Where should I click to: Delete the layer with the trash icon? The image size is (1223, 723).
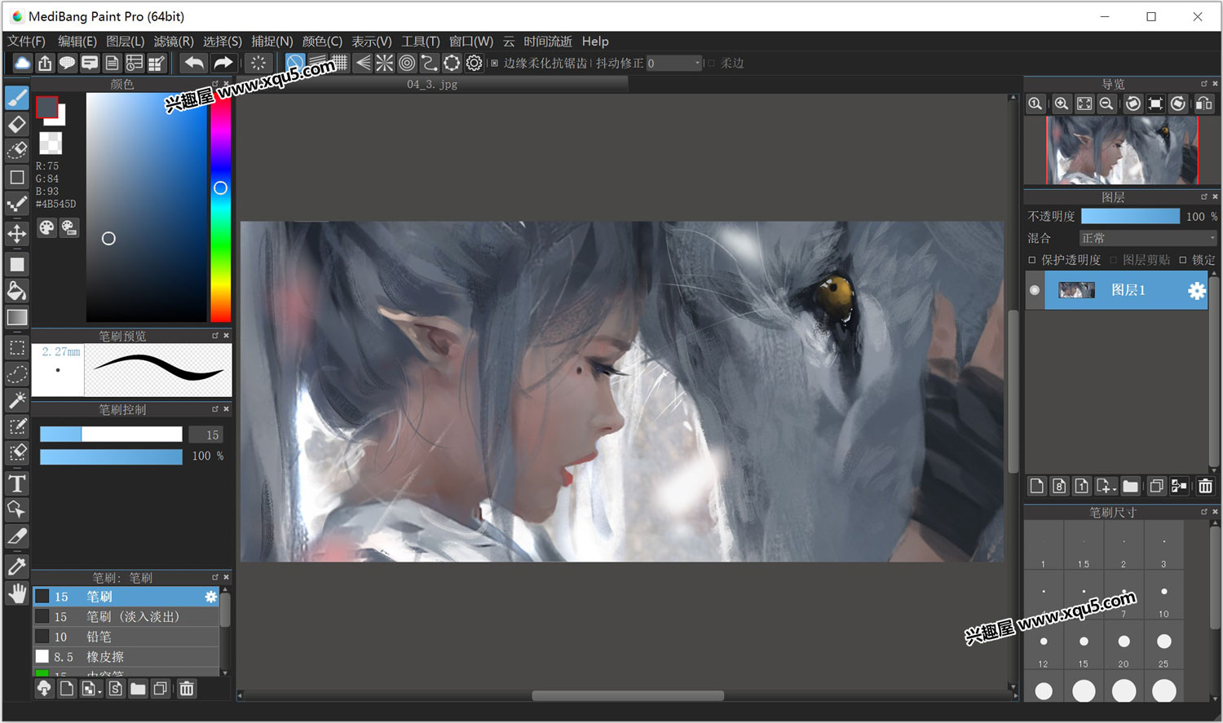1205,487
